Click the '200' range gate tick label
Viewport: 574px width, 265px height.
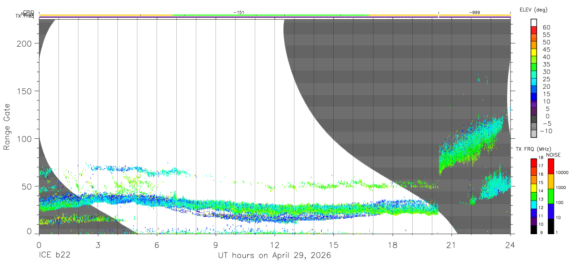tap(25, 43)
